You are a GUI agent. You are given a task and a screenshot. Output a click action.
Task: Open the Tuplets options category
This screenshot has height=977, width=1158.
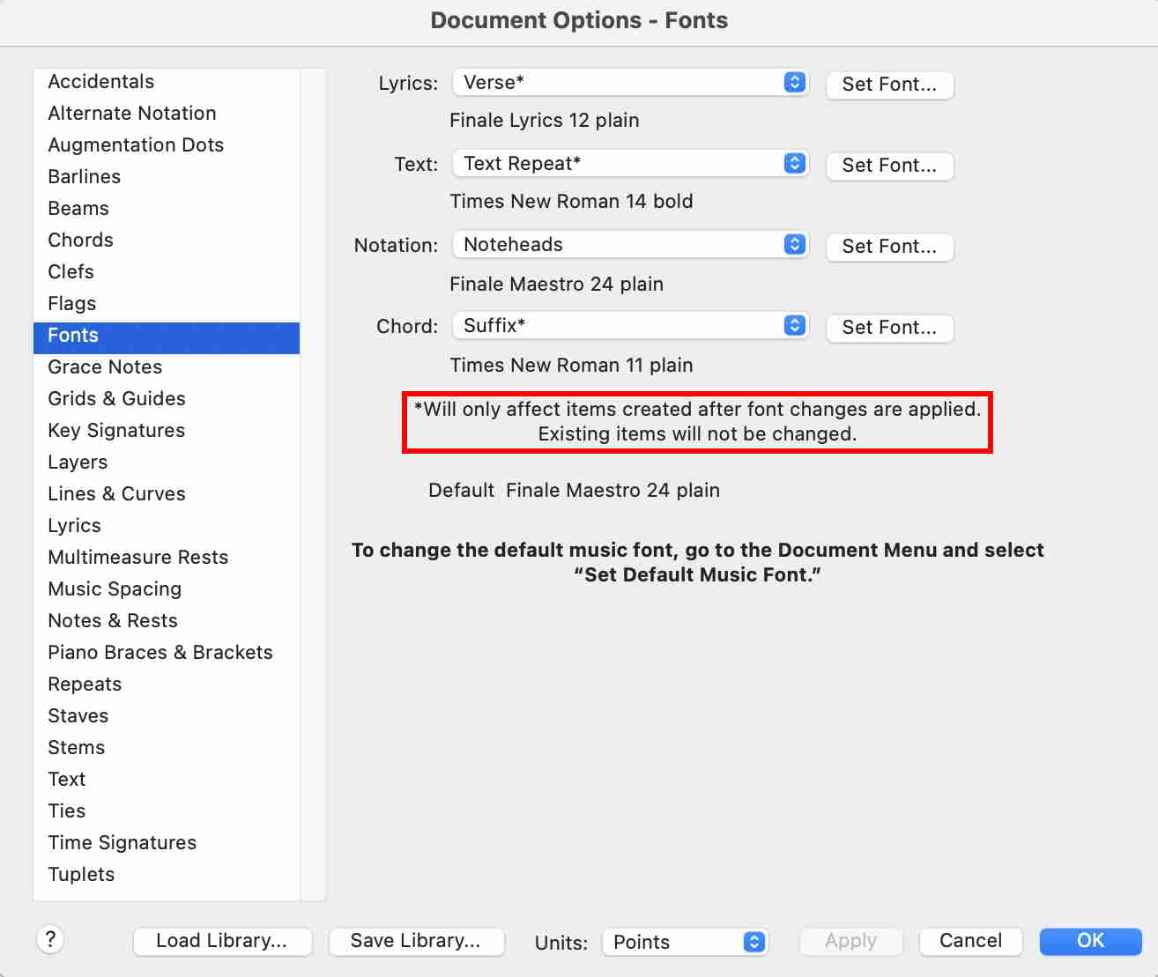point(81,875)
